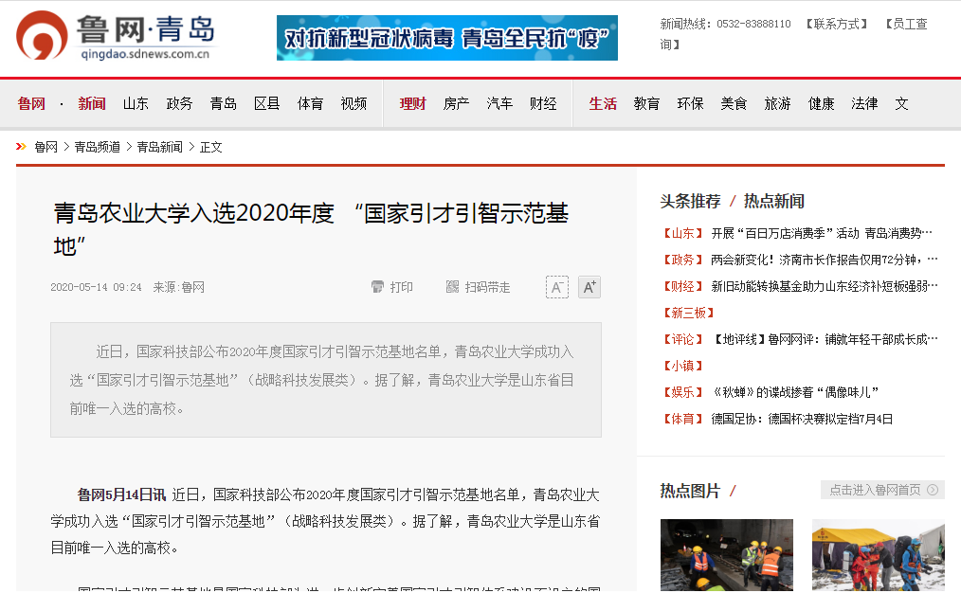Image resolution: width=961 pixels, height=593 pixels.
Task: Click the 青岛频道 breadcrumb link
Action: pyautogui.click(x=97, y=147)
